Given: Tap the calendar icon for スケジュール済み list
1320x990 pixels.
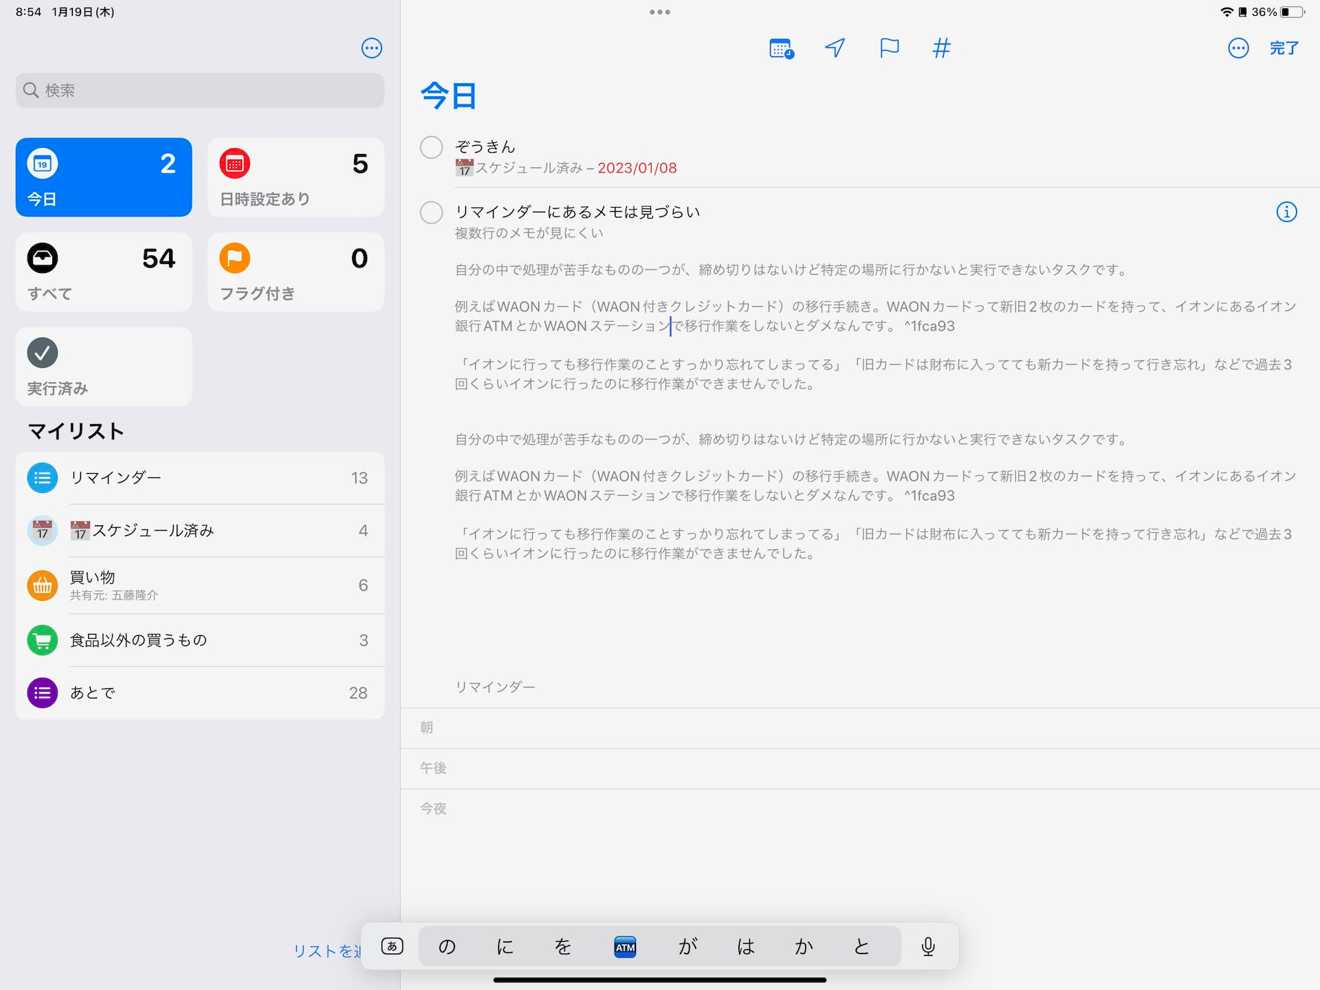Looking at the screenshot, I should coord(43,531).
